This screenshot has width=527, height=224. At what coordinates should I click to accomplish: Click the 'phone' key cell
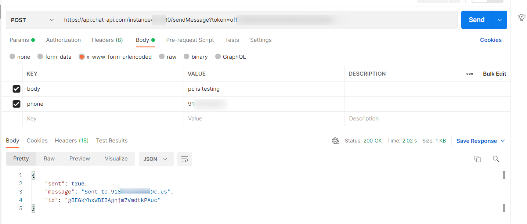click(103, 104)
